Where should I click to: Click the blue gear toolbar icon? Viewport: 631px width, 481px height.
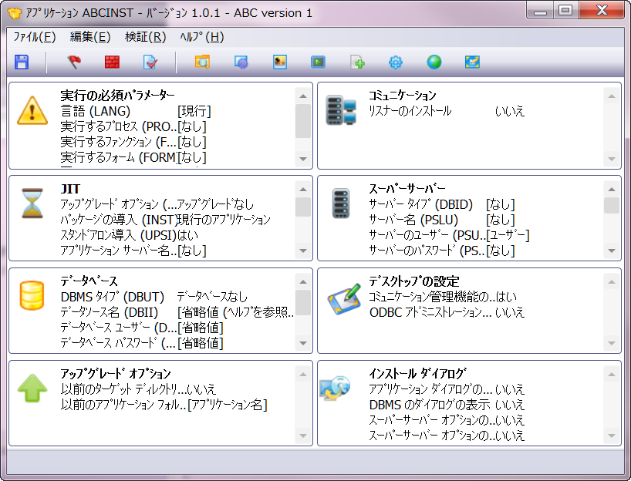(x=396, y=62)
